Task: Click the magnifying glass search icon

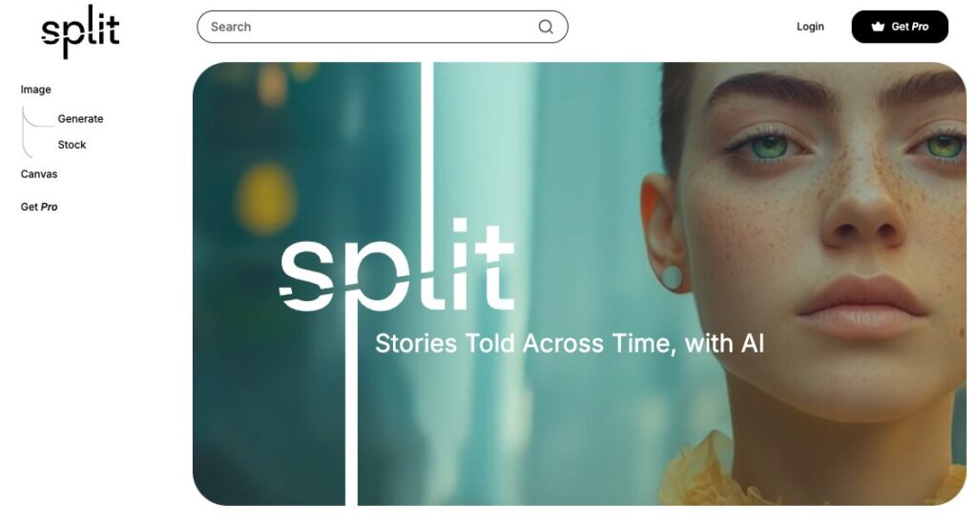Action: click(546, 27)
